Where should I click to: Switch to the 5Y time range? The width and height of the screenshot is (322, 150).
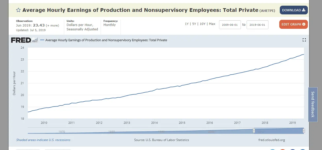[x=194, y=24]
